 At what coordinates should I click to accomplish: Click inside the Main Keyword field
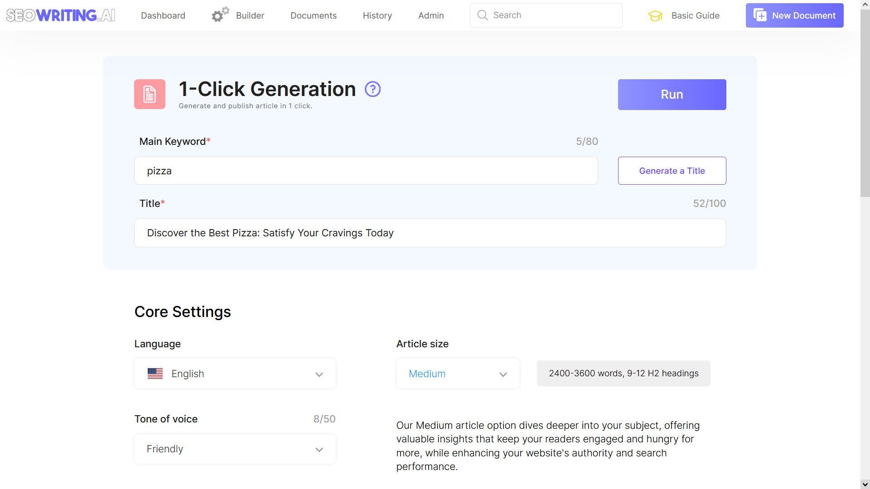366,171
